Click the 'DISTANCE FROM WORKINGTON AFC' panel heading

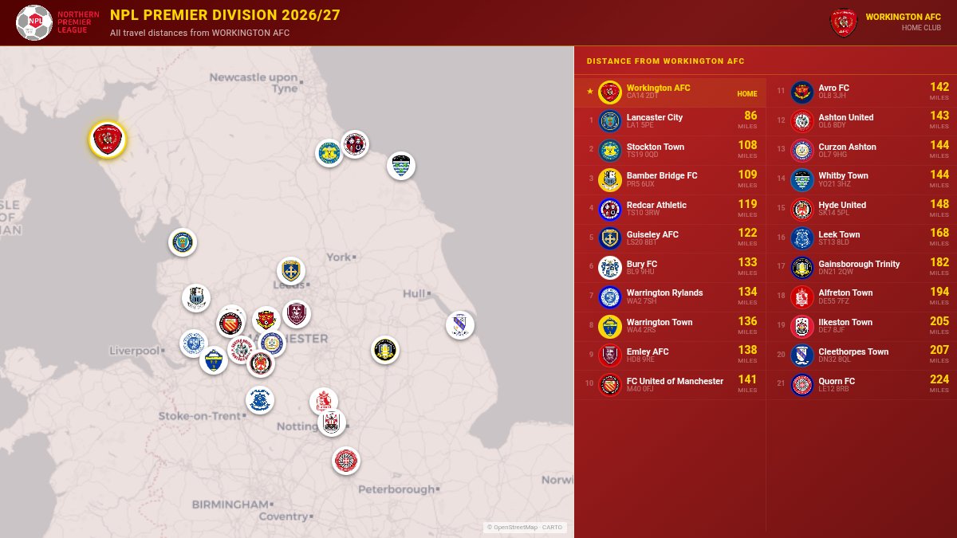pos(666,61)
